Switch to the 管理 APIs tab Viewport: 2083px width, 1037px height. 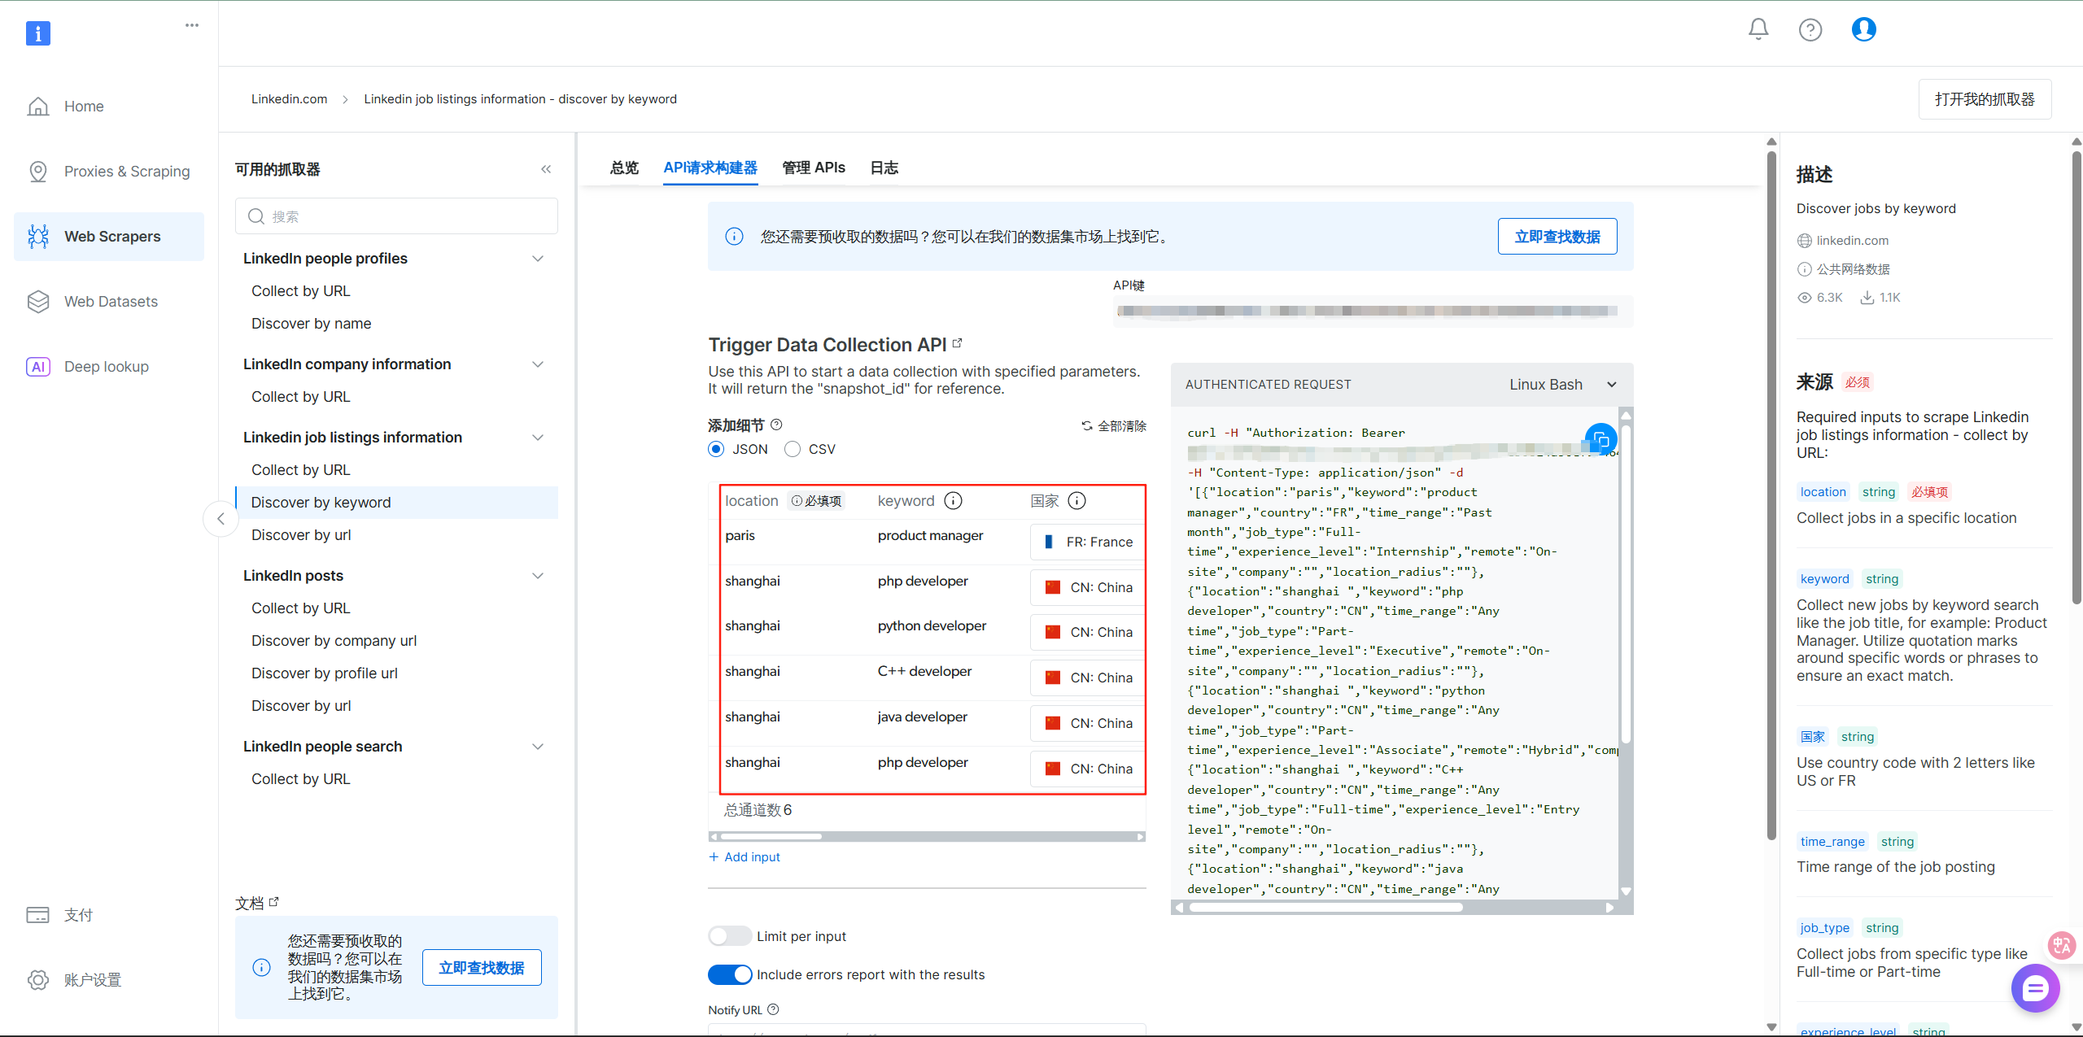point(814,168)
